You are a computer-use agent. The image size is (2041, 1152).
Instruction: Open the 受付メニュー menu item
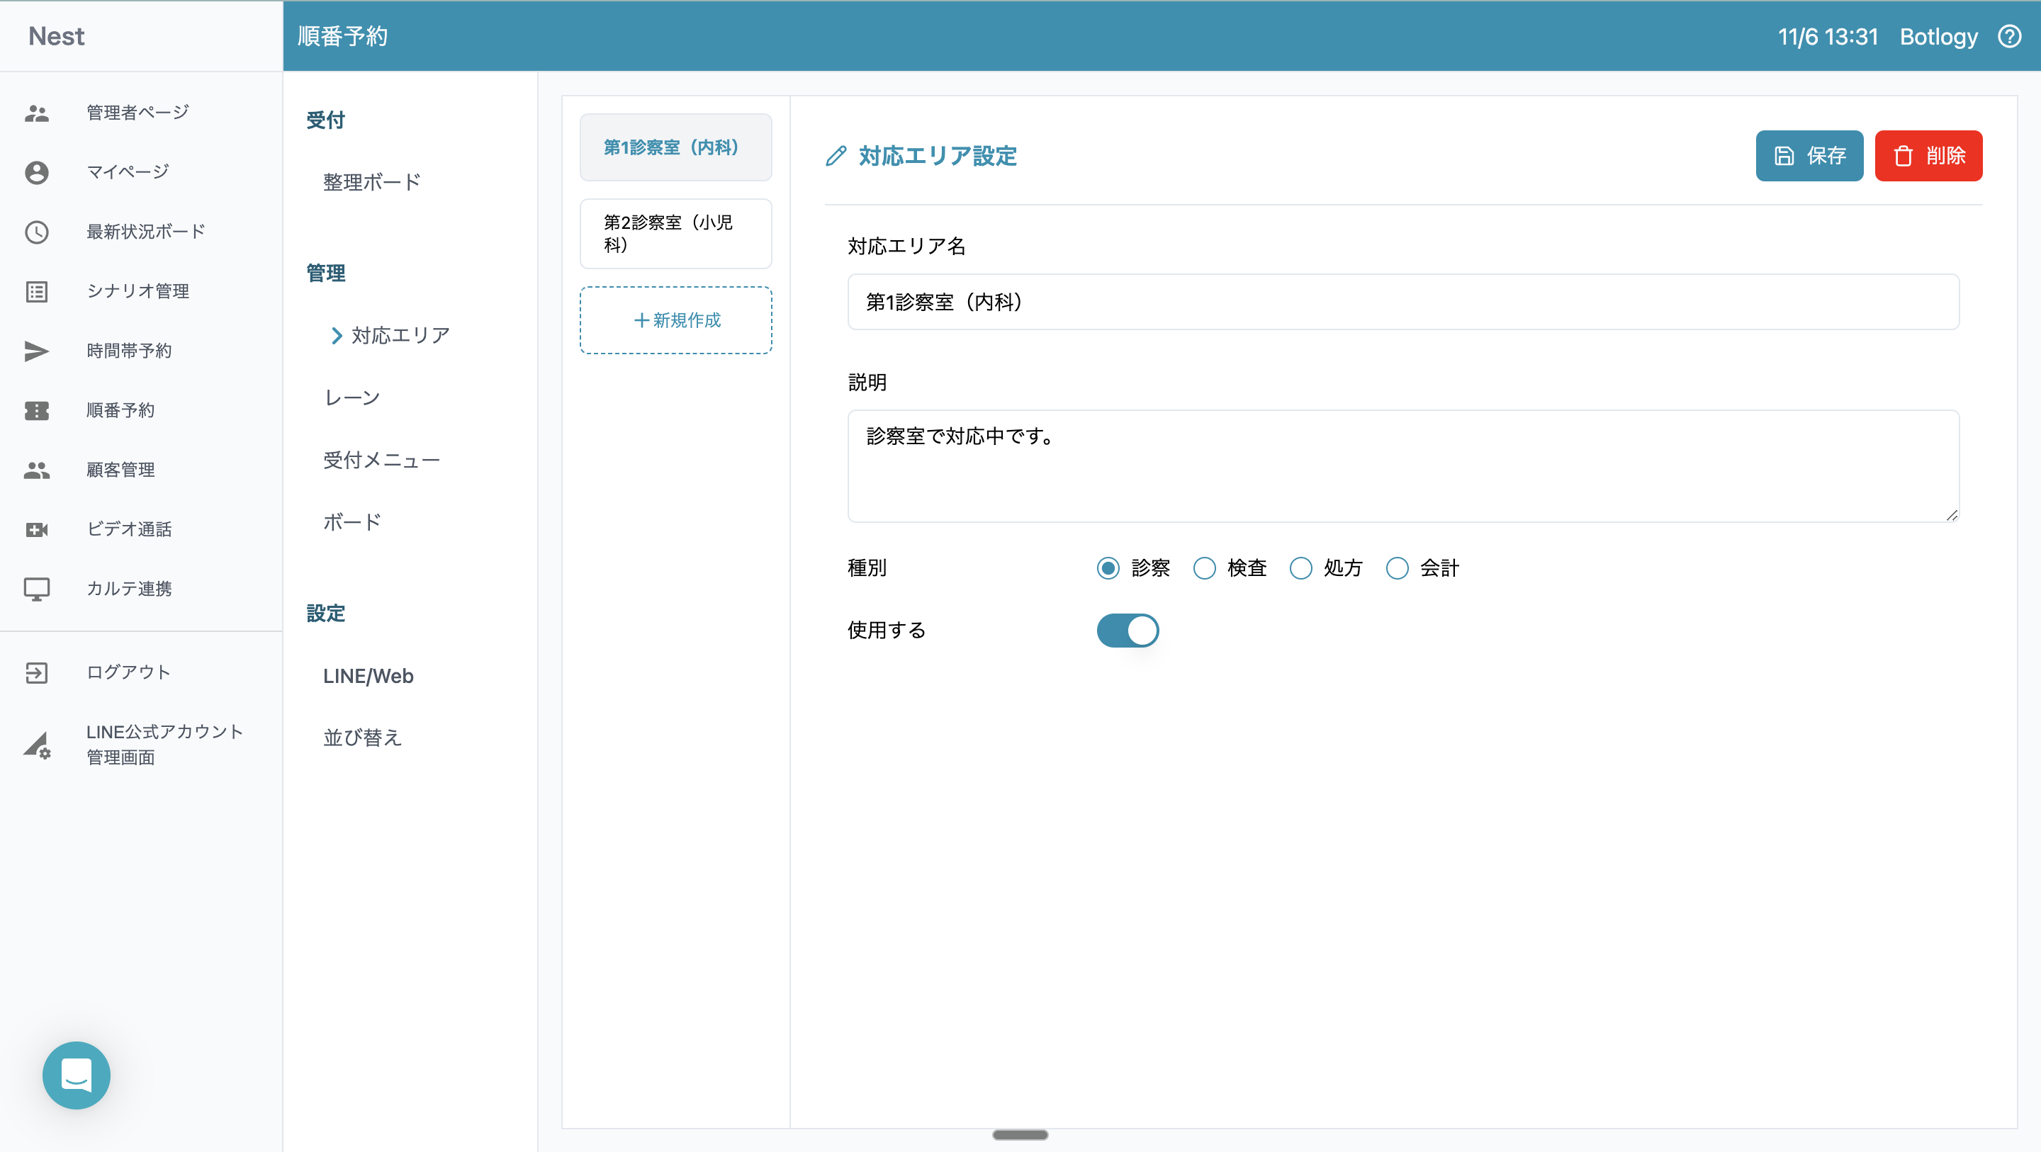tap(381, 461)
